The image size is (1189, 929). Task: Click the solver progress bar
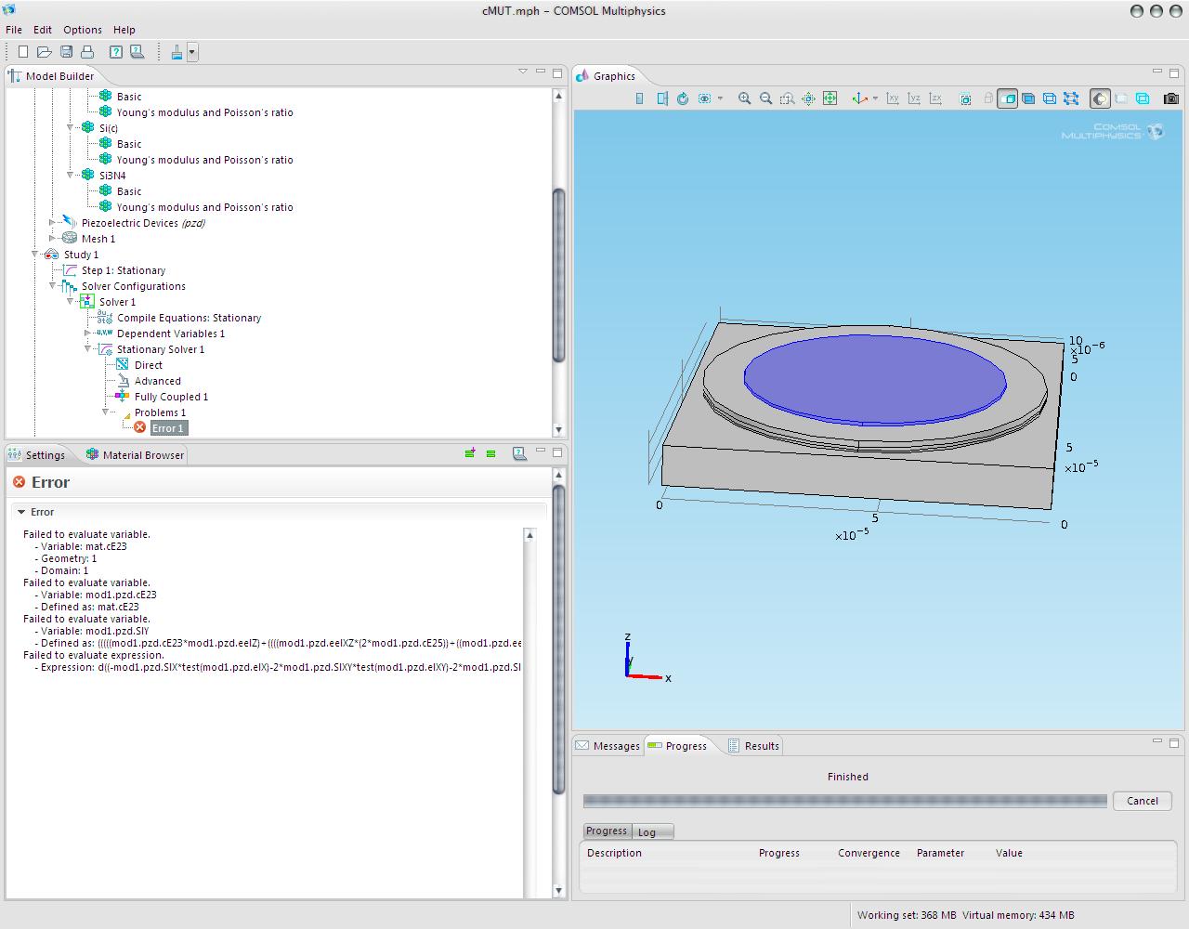(844, 801)
